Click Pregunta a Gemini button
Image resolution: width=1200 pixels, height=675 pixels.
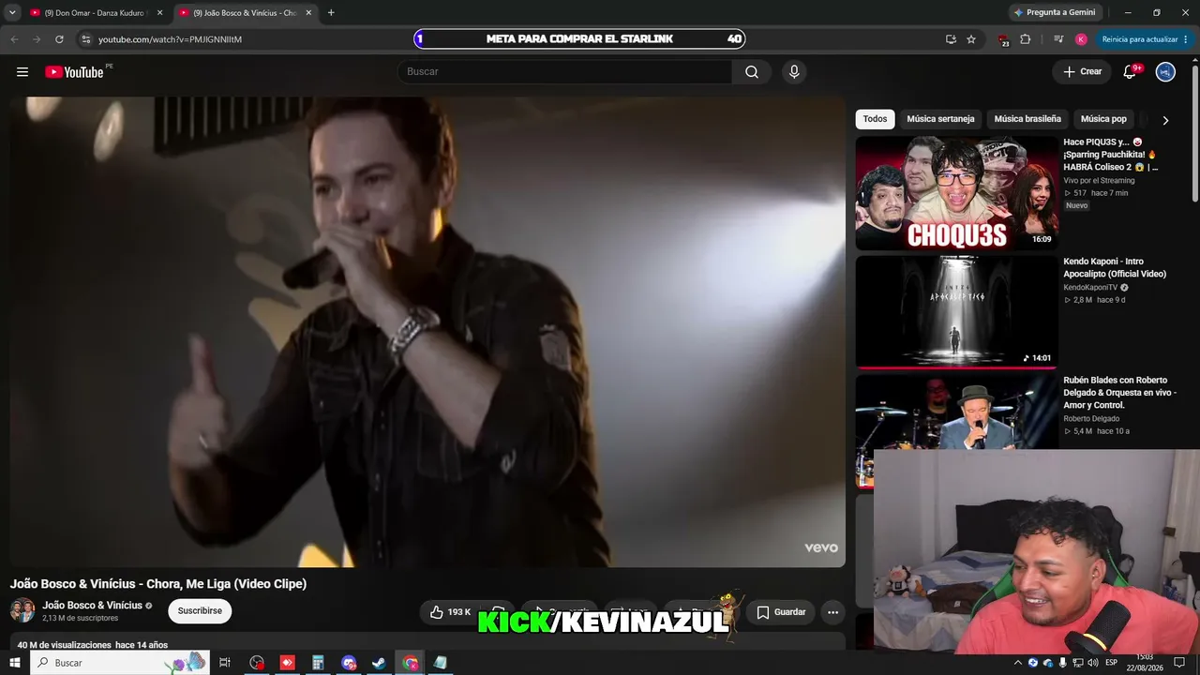click(1054, 12)
